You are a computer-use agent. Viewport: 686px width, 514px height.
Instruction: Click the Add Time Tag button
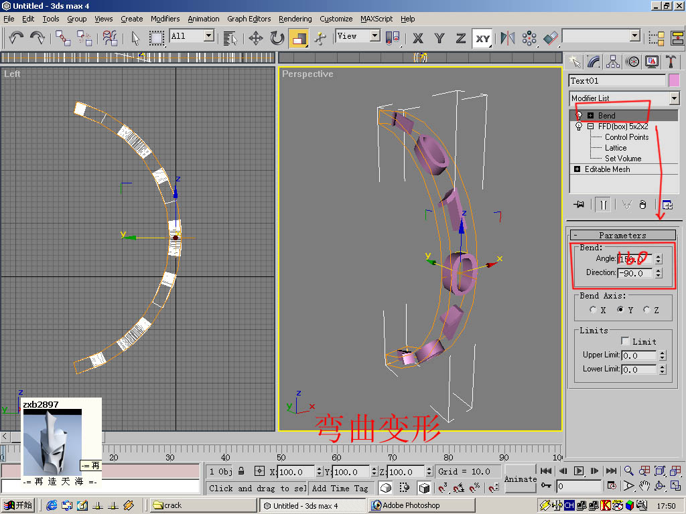[x=340, y=488]
